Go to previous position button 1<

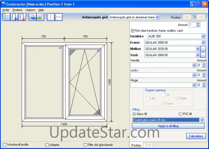coord(187,17)
